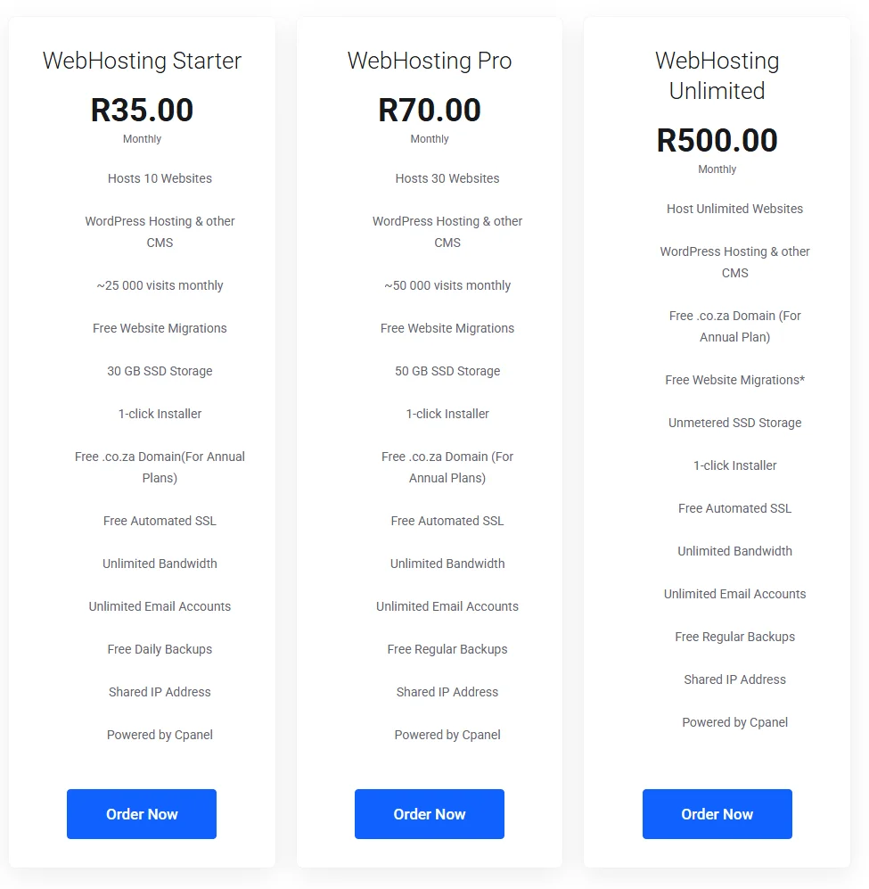Click the Free Daily Backups feature
This screenshot has height=889, width=869.
pyautogui.click(x=160, y=649)
